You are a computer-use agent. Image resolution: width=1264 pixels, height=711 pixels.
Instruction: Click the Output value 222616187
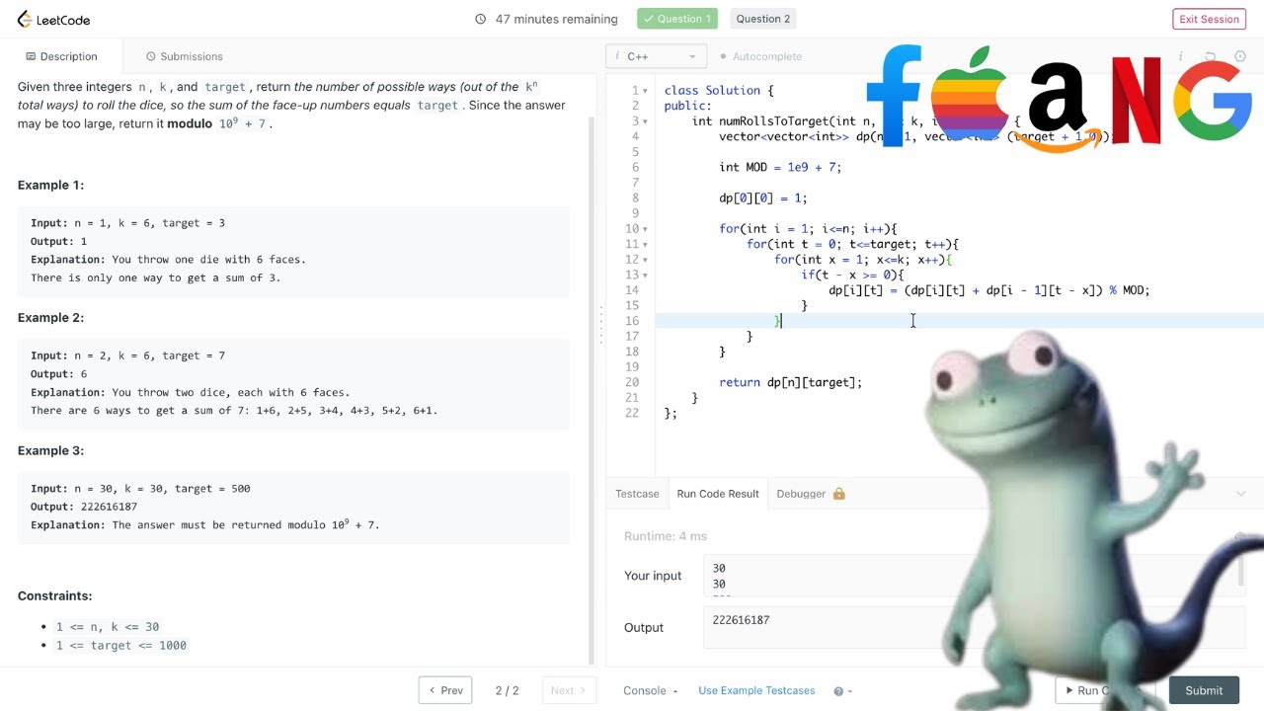741,620
